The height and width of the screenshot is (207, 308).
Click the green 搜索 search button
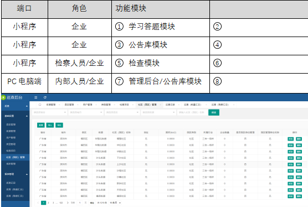tap(214, 112)
